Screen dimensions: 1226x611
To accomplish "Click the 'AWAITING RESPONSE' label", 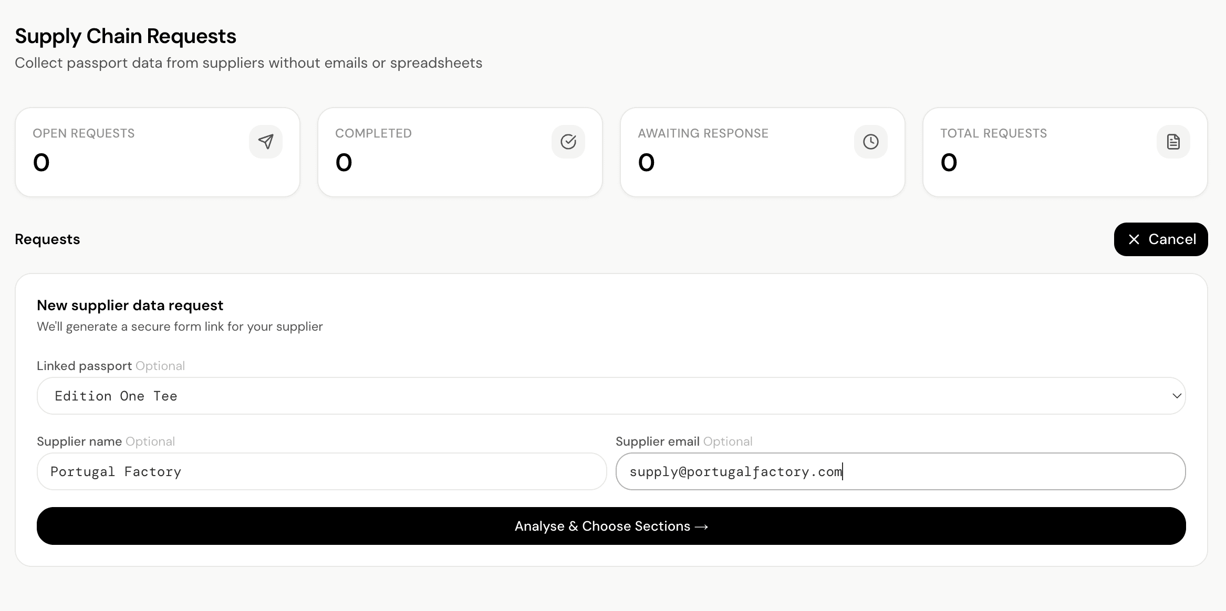I will pyautogui.click(x=703, y=133).
